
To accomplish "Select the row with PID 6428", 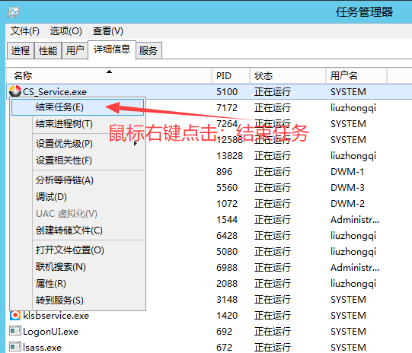I will (x=209, y=235).
